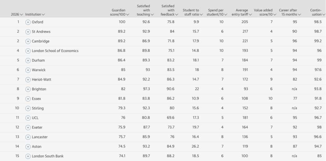This screenshot has width=326, height=161.
Task: Expand the St Andrews row details
Action: point(28,32)
